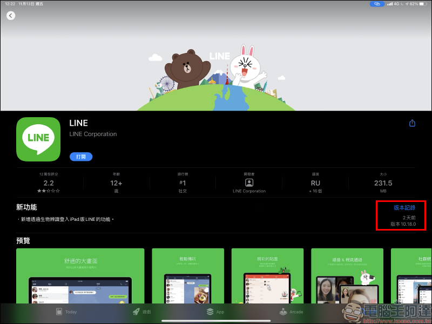Open the 舒適的大畫面 preview screenshot
The height and width of the screenshot is (324, 432).
pyautogui.click(x=80, y=275)
